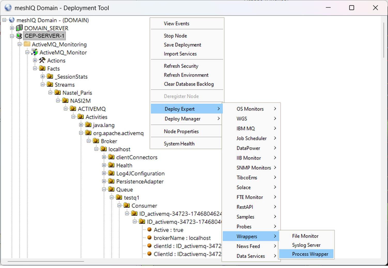Collapse the Queue node
Viewport: 388px width, 268px height.
click(x=104, y=189)
